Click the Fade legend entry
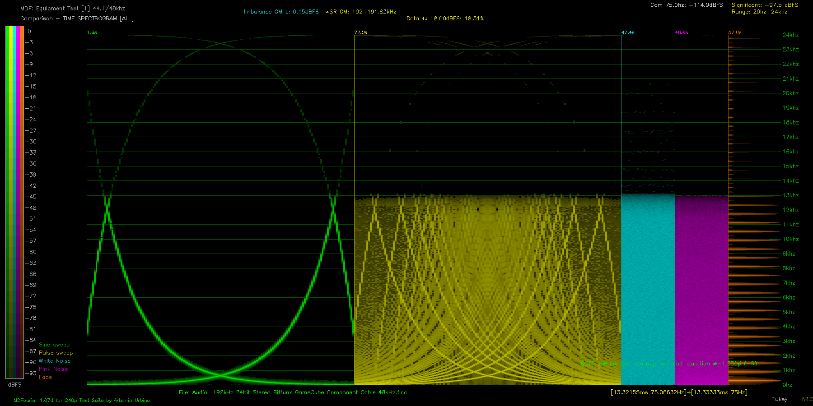 coord(45,377)
